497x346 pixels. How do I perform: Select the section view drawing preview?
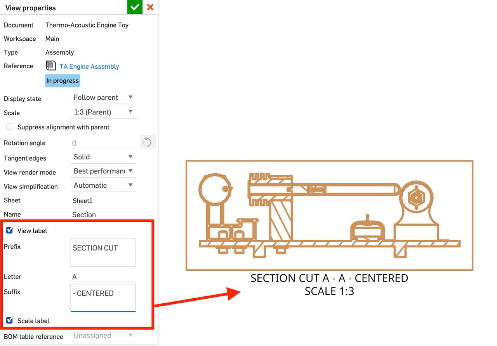point(330,215)
